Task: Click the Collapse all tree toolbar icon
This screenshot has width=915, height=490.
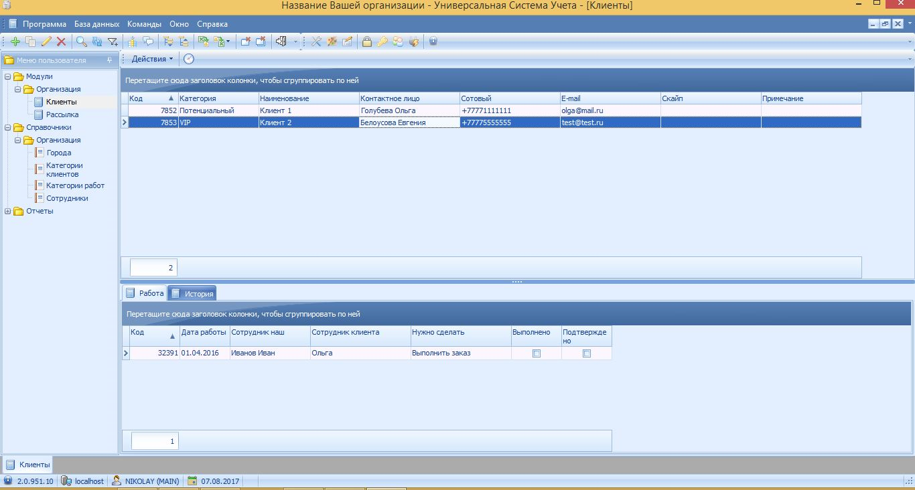Action: [x=183, y=42]
